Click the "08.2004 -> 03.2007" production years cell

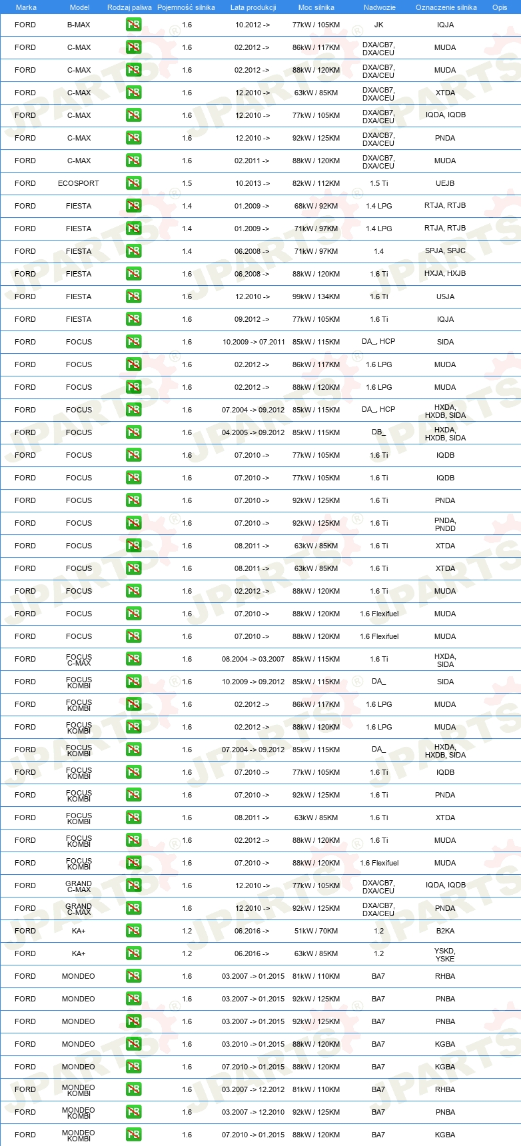tap(253, 659)
